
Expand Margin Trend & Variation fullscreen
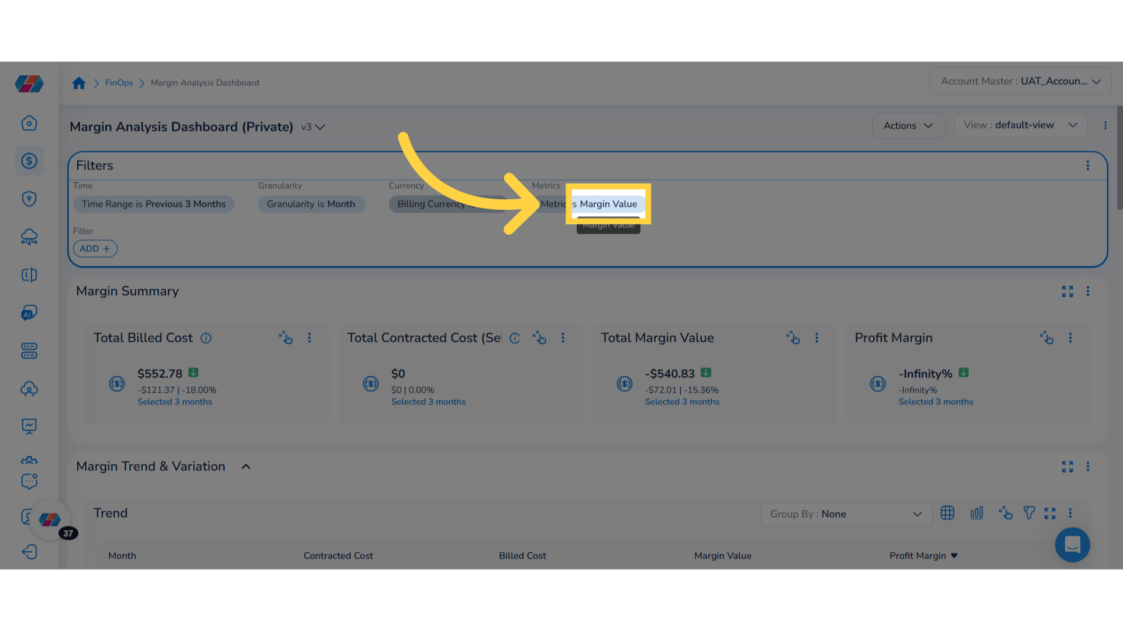pyautogui.click(x=1067, y=467)
